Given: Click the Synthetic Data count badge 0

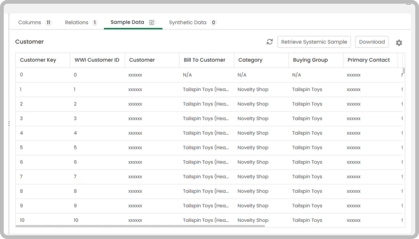Looking at the screenshot, I should (x=213, y=22).
